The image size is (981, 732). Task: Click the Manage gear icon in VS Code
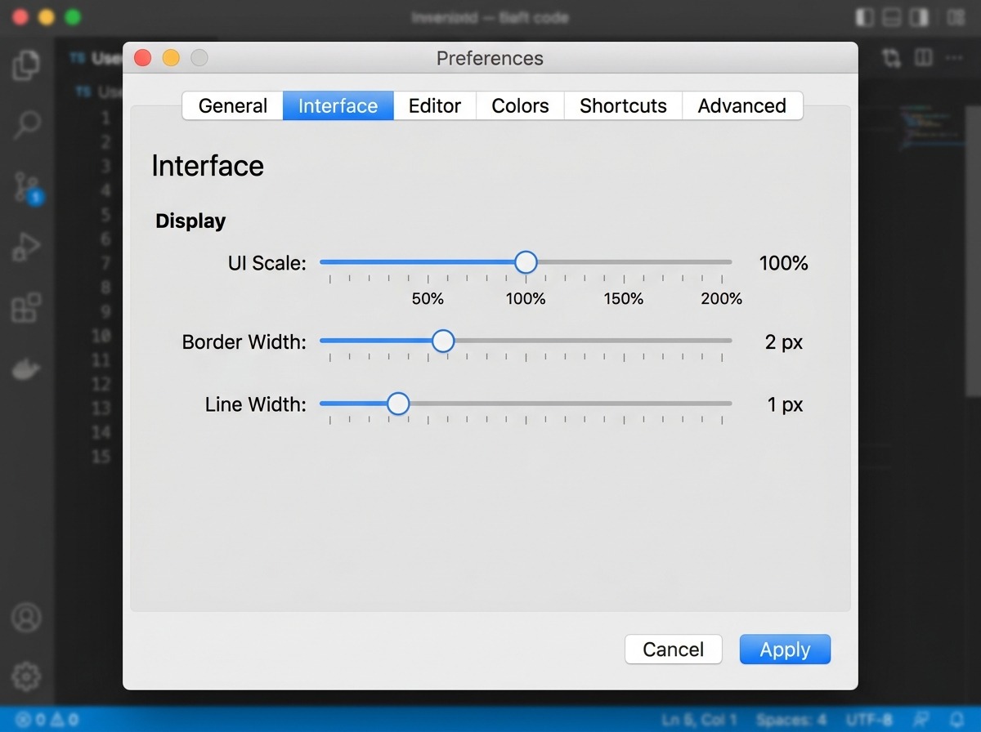26,676
